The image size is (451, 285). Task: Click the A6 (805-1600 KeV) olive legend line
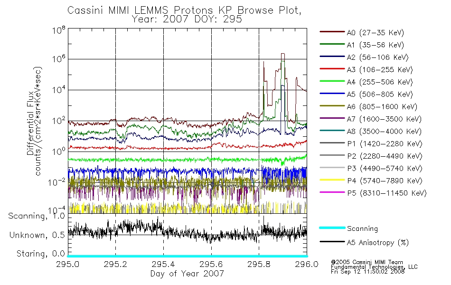[x=332, y=106]
